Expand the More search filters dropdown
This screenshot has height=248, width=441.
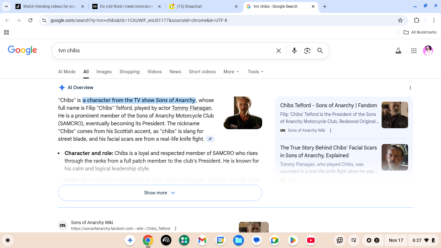pos(231,72)
